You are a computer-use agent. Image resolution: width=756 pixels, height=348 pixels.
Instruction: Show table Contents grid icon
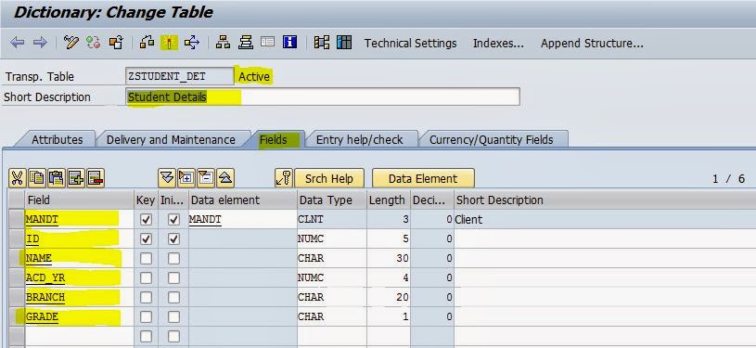[344, 43]
